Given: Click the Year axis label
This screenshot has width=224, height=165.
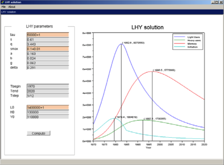Looking at the screenshot, I should [x=148, y=148].
